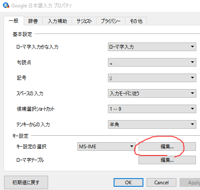Screen dimensions: 200x190
Task: Expand the スペースの入力 dropdown
Action: tap(152, 94)
